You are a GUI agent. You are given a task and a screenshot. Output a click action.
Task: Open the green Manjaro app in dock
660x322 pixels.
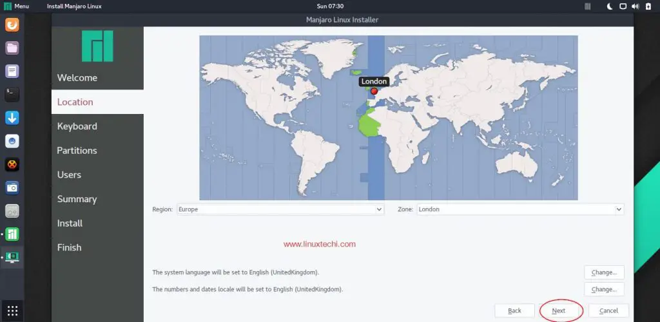[x=12, y=234]
